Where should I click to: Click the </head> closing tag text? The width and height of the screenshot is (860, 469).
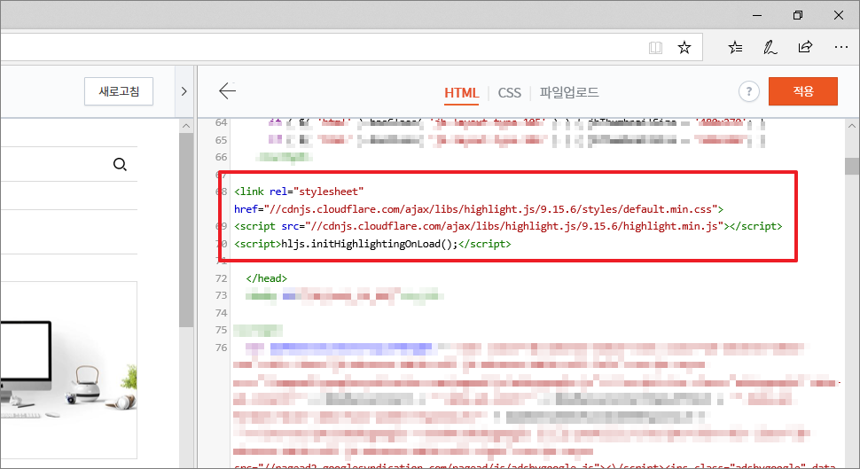(x=267, y=278)
